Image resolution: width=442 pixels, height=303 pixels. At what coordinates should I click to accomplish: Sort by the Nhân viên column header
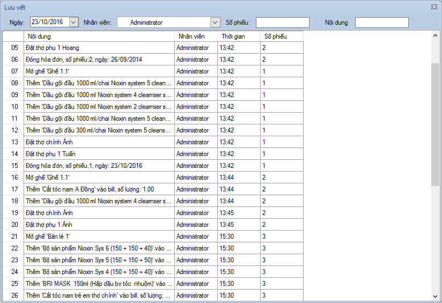tap(196, 36)
